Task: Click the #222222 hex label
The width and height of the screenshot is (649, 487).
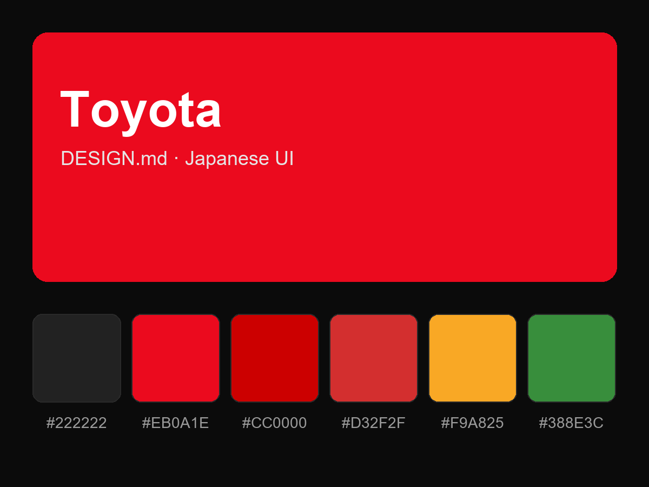Action: tap(77, 423)
